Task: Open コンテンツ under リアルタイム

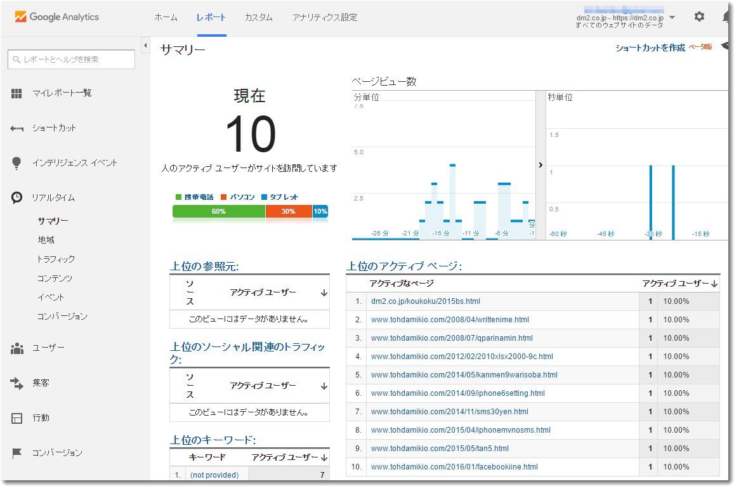Action: [x=55, y=278]
